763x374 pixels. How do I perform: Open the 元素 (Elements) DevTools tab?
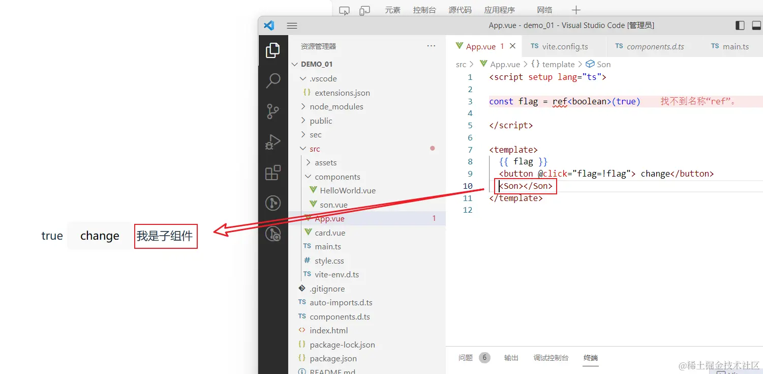392,10
